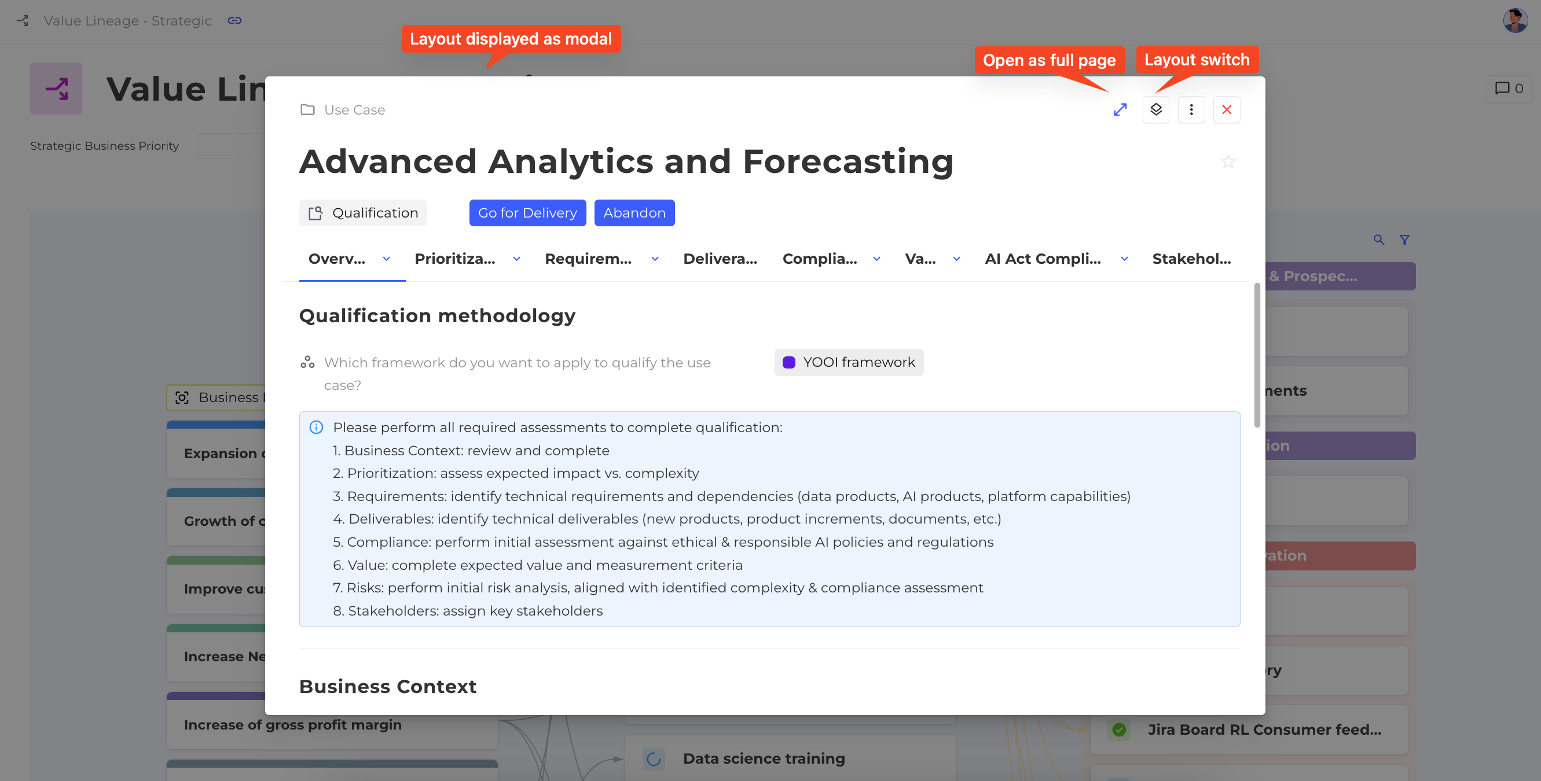
Task: Click the modal vertical scrollbar
Action: click(x=1257, y=356)
